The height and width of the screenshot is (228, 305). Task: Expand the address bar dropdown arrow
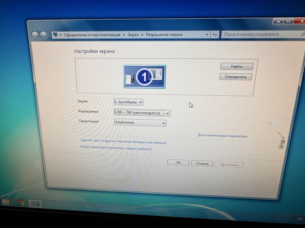coord(207,35)
